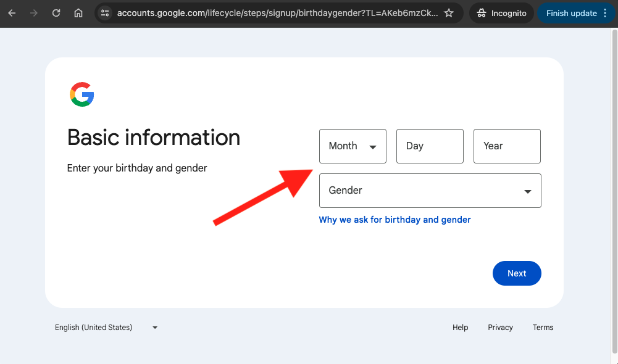
Task: Open 'Why we ask for birthday and gender' link
Action: tap(395, 220)
